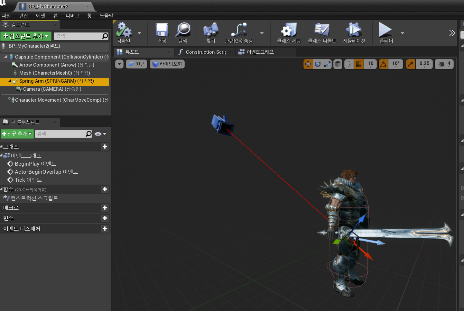Screen dimensions: 464x311
Task: Toggle grid snapping icon
Action: (359, 64)
